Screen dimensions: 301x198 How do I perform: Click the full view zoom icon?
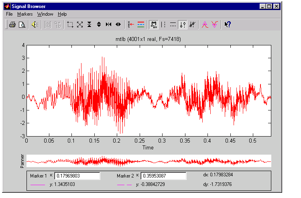click(80, 24)
